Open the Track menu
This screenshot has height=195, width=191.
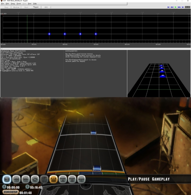point(19,4)
